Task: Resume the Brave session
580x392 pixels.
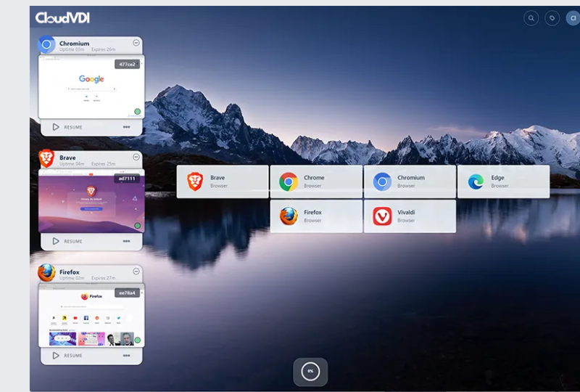Action: pyautogui.click(x=67, y=241)
